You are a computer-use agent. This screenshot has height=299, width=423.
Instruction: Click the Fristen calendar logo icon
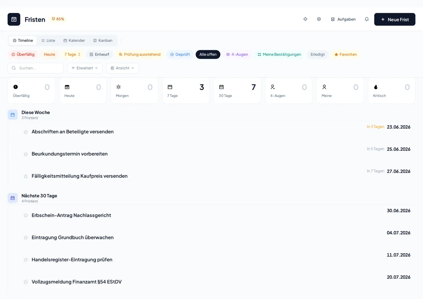pyautogui.click(x=14, y=19)
